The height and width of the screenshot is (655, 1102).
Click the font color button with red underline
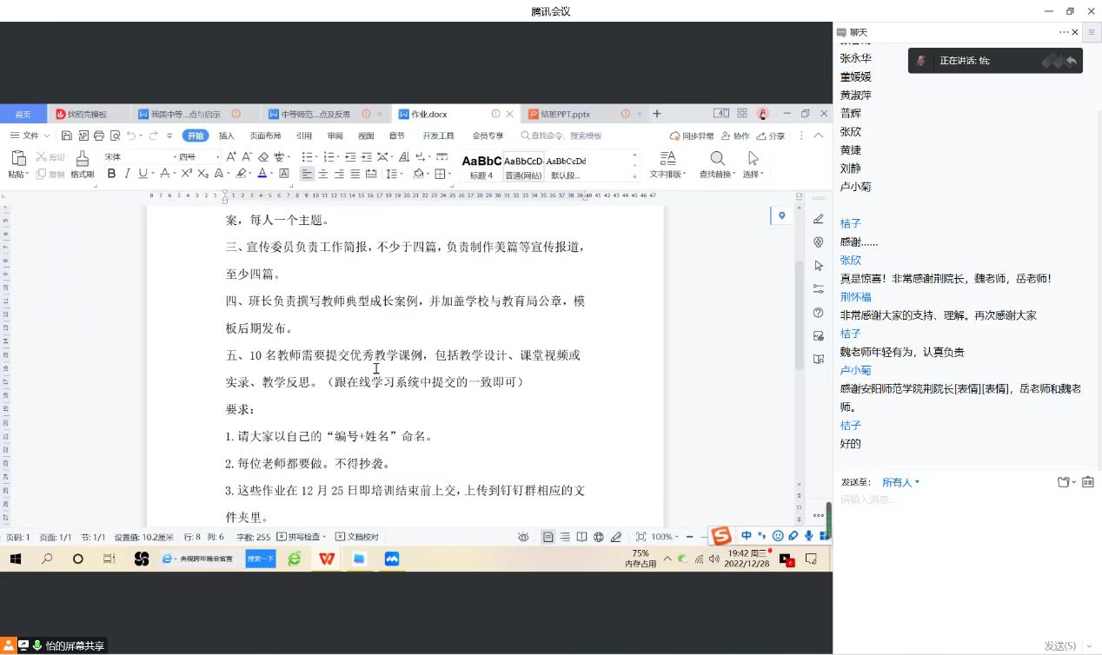point(262,174)
